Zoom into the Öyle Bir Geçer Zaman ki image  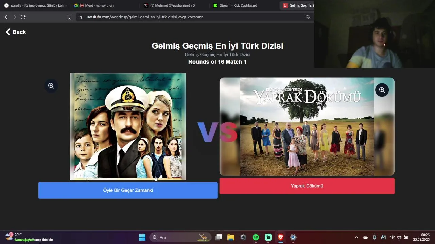pyautogui.click(x=51, y=86)
